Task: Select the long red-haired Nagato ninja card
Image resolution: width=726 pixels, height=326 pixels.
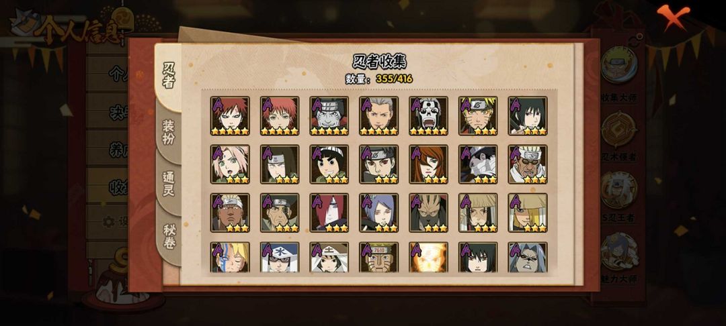Action: pyautogui.click(x=329, y=213)
